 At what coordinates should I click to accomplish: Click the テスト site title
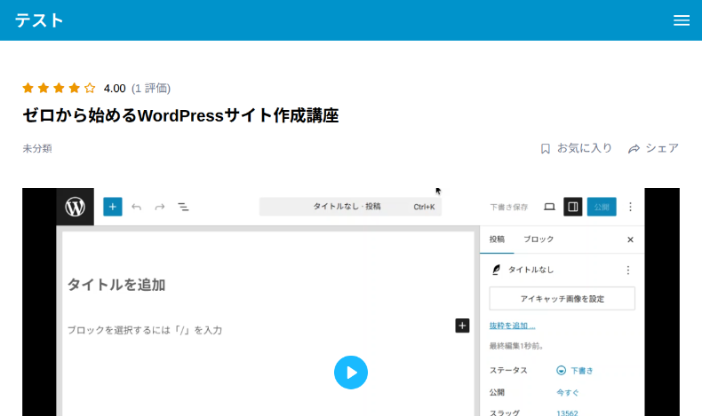39,20
